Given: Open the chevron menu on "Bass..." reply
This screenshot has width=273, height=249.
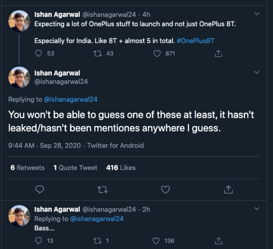Looking at the screenshot, I should 257,209.
